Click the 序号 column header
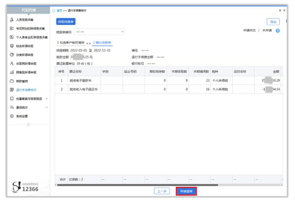Viewport: 295px width, 202px height. pyautogui.click(x=61, y=71)
